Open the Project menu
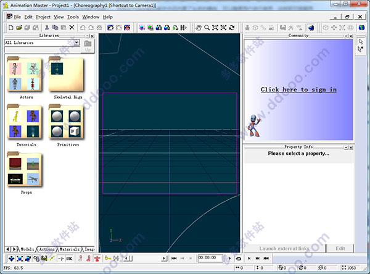 tap(43, 17)
